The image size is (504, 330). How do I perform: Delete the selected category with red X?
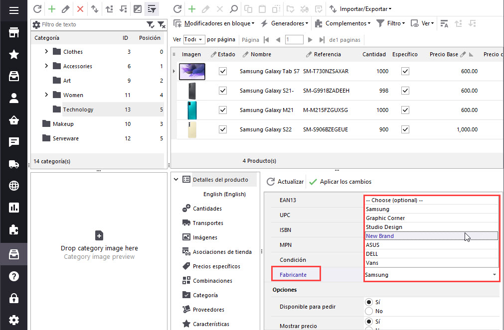pyautogui.click(x=80, y=9)
